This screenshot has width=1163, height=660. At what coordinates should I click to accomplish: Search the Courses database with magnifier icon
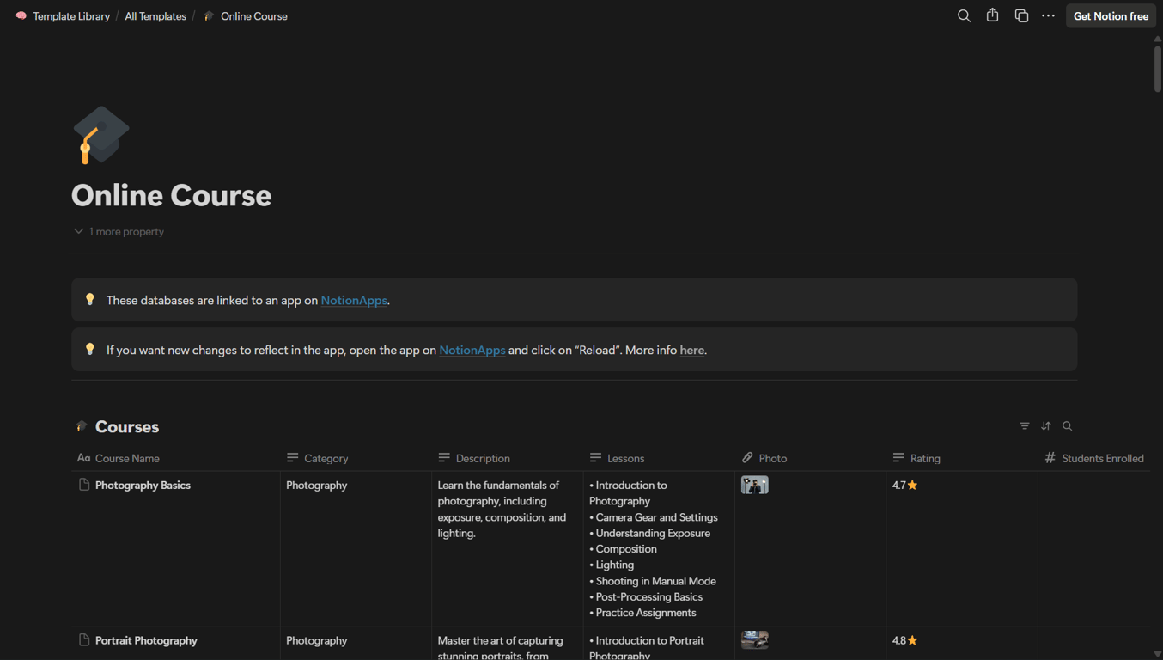1068,426
